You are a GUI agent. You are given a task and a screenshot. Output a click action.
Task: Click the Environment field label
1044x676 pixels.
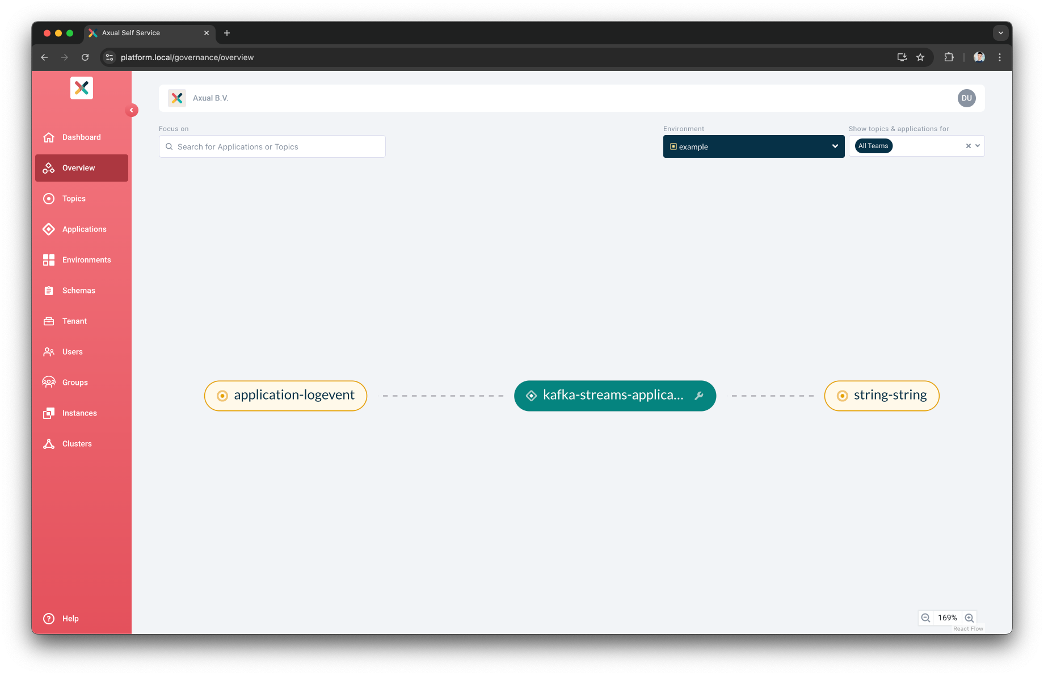[684, 129]
